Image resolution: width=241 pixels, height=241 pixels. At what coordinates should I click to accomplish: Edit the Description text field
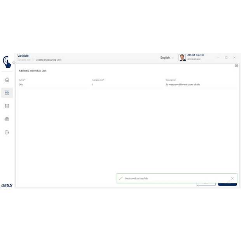click(200, 84)
